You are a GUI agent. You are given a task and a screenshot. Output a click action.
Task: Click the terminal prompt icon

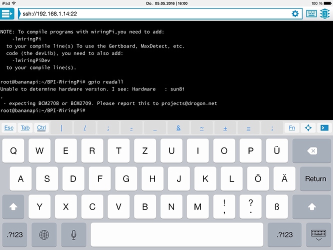pos(324,127)
